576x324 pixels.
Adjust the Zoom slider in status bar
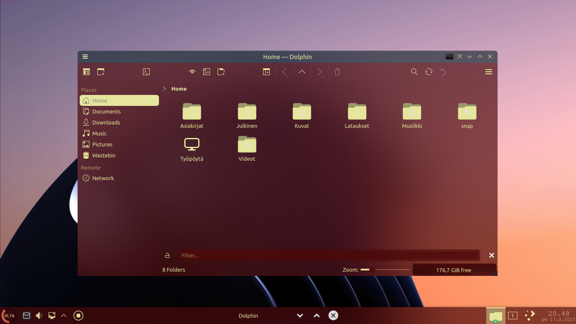click(x=385, y=270)
